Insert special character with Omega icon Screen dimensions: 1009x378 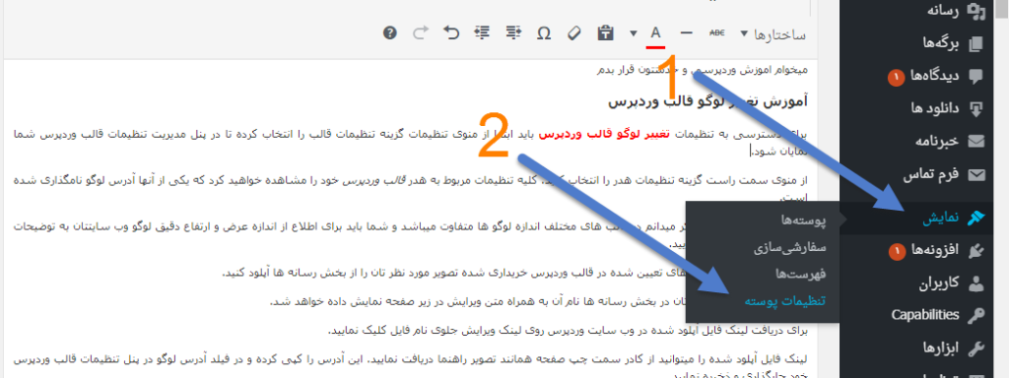pyautogui.click(x=544, y=33)
